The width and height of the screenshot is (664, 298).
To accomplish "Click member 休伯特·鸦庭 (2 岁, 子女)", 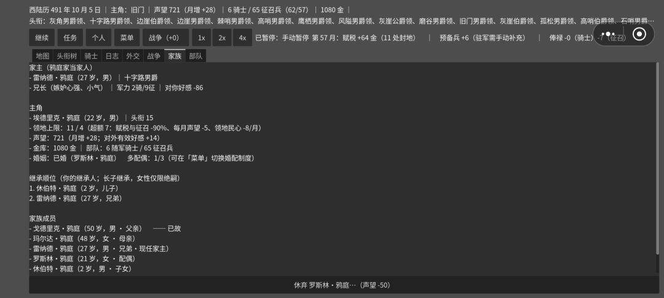I will (x=81, y=269).
